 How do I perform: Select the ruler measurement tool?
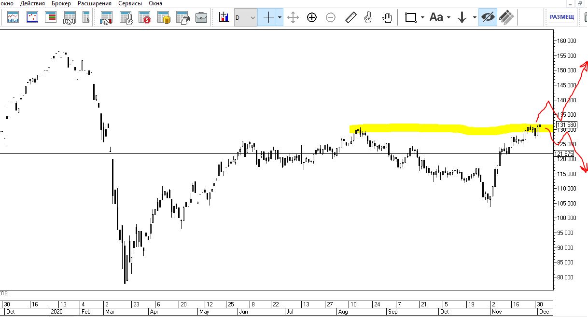(350, 18)
